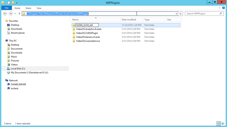Viewport: 227px width, 127px height.
Task: Click the address bar folder icon
Action: (24, 13)
